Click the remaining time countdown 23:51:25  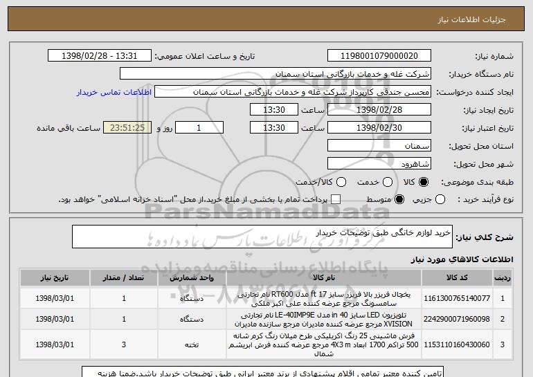click(127, 128)
